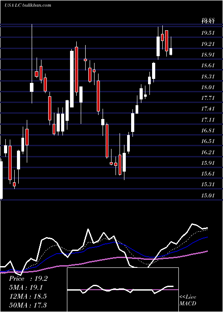
Task: Click the Price : 19.2 readout
Action: [28, 279]
